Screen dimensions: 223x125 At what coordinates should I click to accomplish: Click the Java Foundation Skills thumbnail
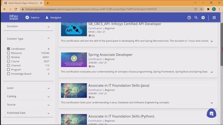tap(74, 90)
